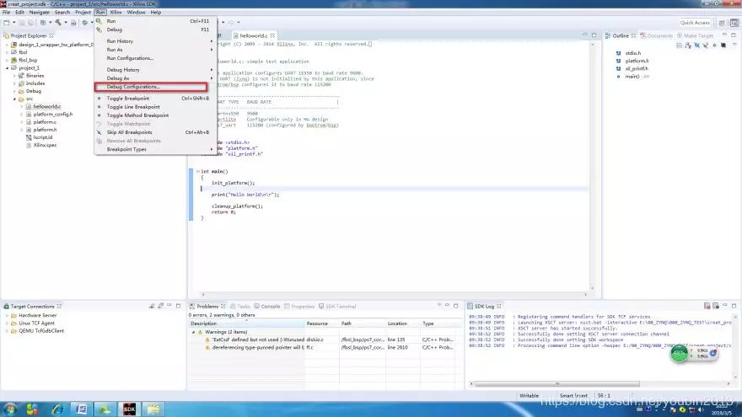This screenshot has height=417, width=742.
Task: Switch to the Console tab
Action: click(x=269, y=307)
